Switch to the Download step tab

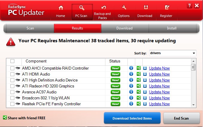(x=125, y=28)
